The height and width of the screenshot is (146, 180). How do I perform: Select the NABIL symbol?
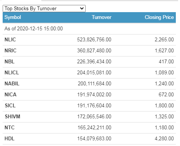12,83
